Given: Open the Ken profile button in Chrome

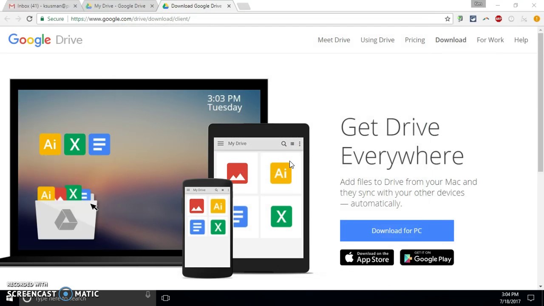Looking at the screenshot, I should pyautogui.click(x=479, y=4).
